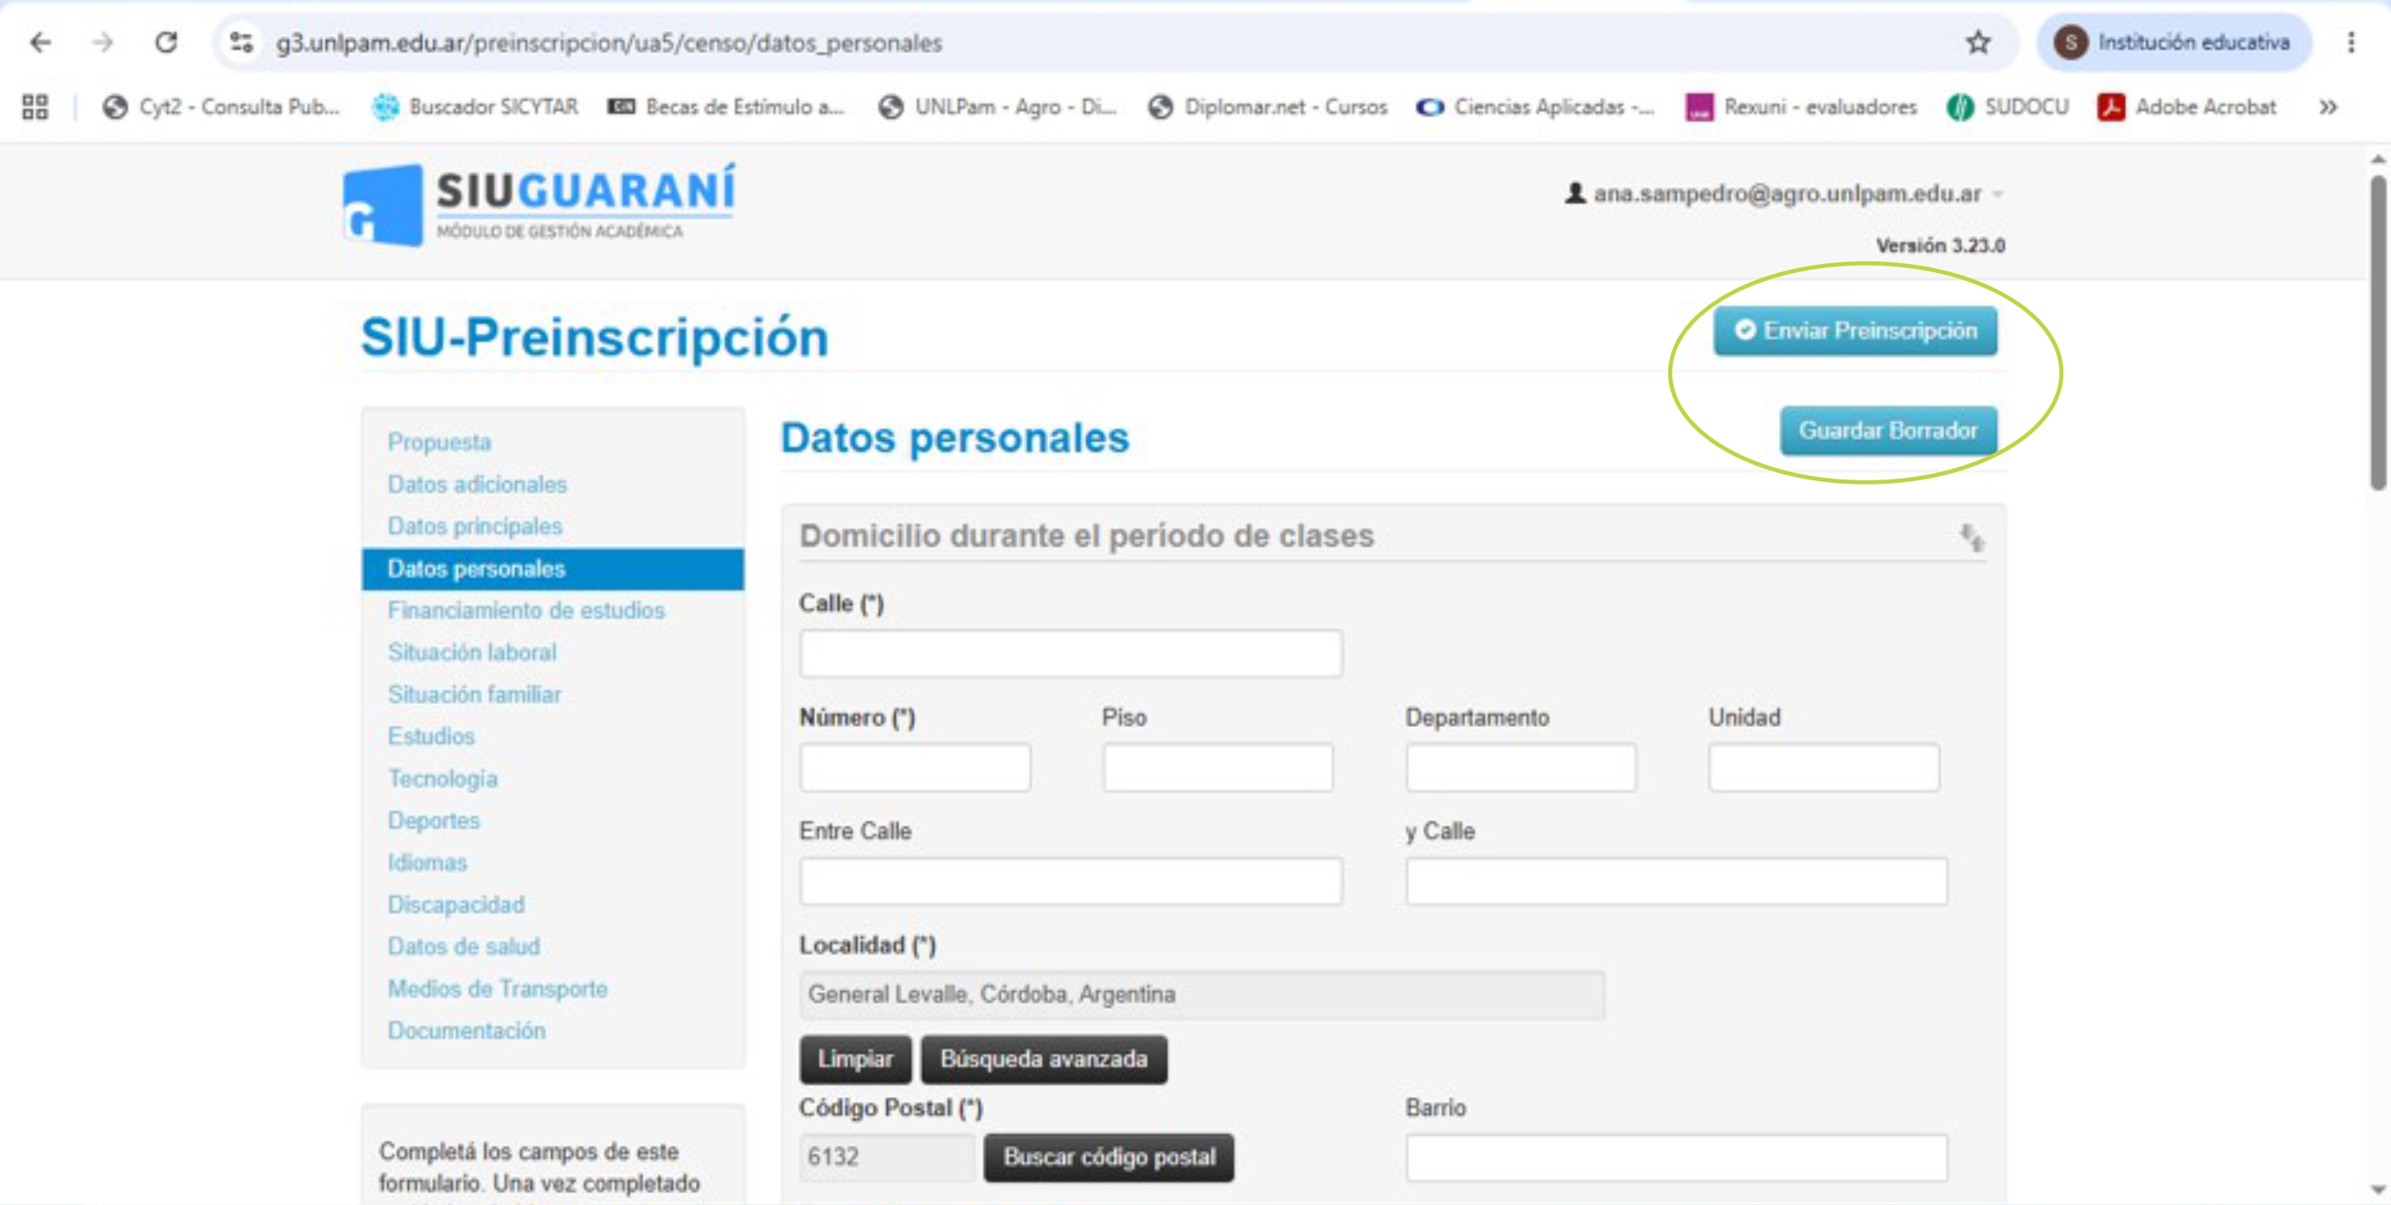
Task: Click the Guardar Borrador button
Action: click(x=1888, y=430)
